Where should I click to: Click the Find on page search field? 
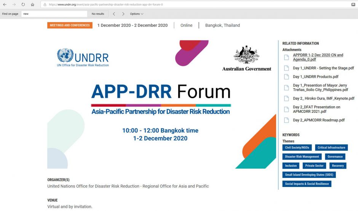[x=54, y=14]
